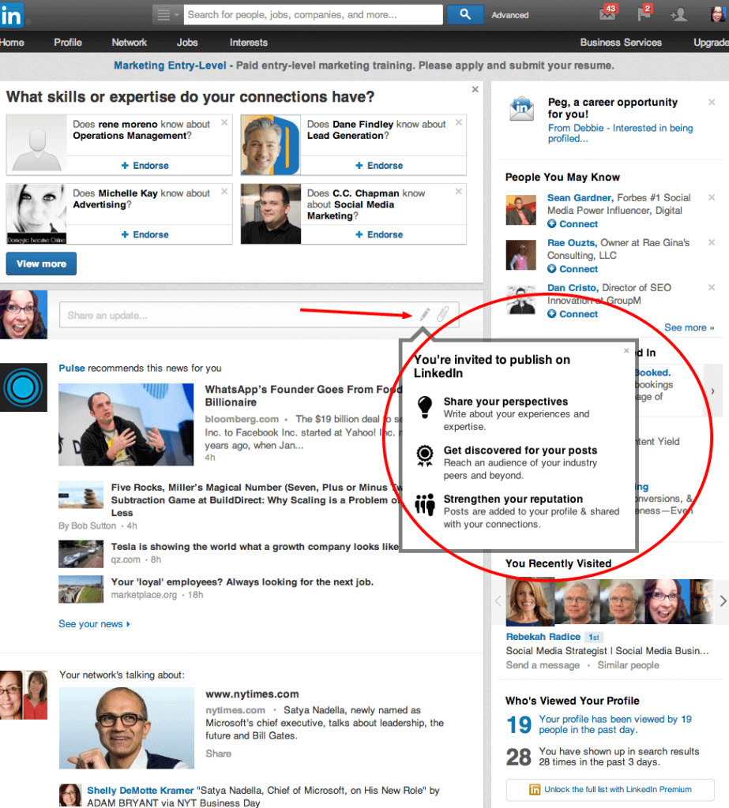Viewport: 729px width, 808px height.
Task: Close the skills endorsement panel
Action: coord(475,89)
